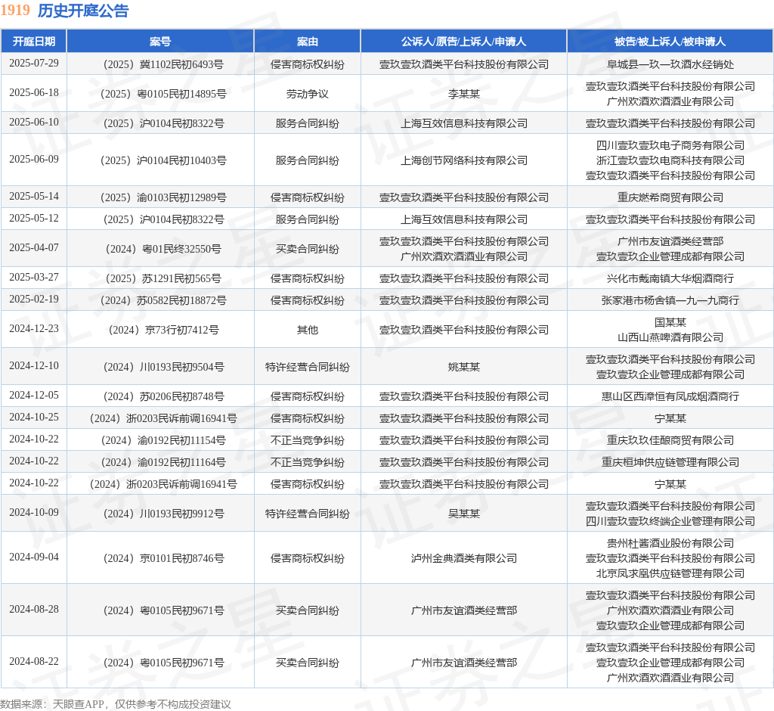Click case (2025)沪0104民初10403号
Screen dimensions: 774x711
click(163, 160)
